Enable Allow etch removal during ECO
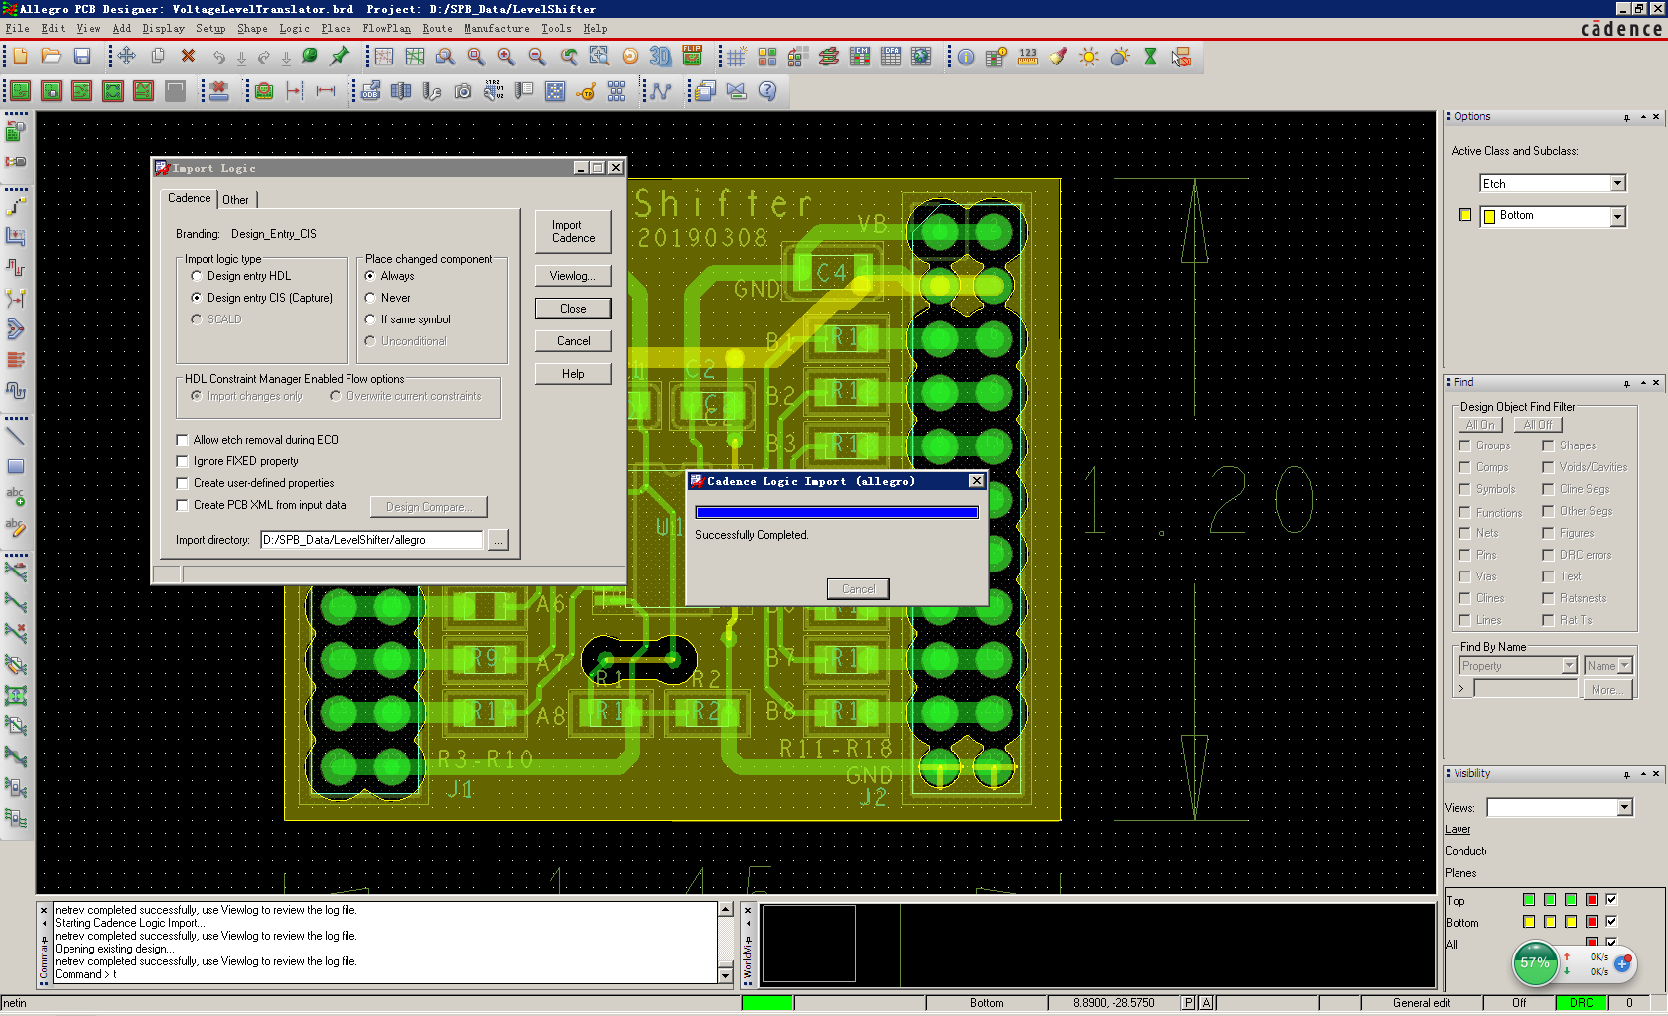The image size is (1668, 1016). click(182, 440)
